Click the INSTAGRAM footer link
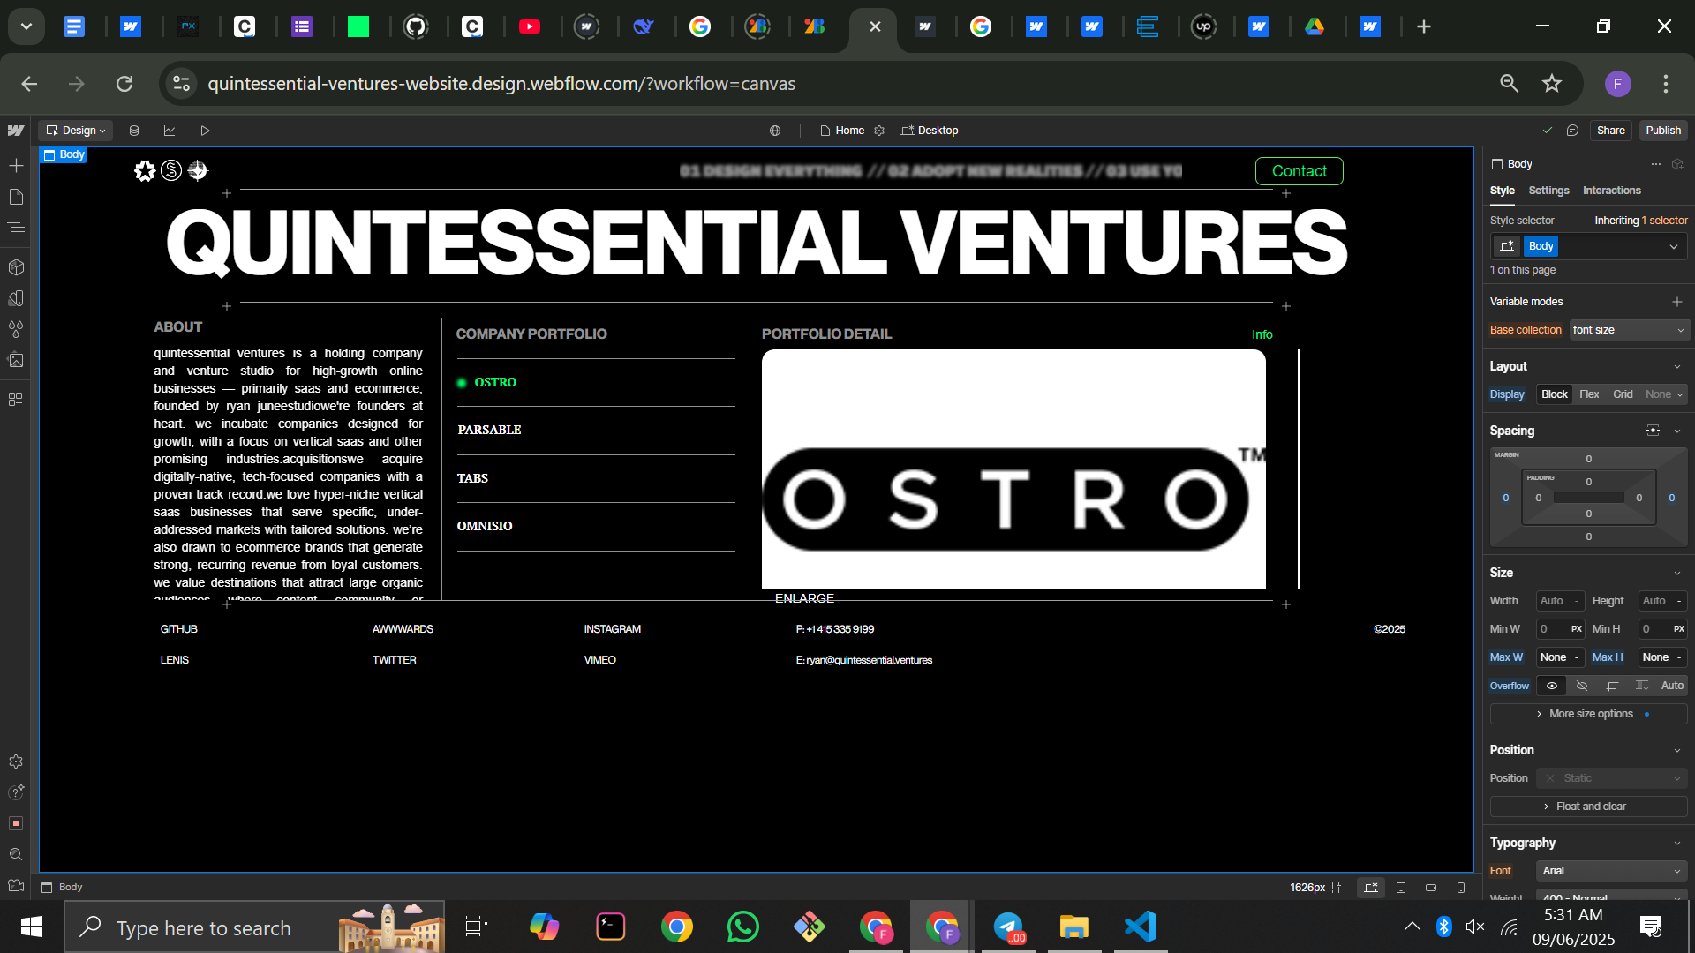Screen dimensions: 1695x953 pos(612,629)
